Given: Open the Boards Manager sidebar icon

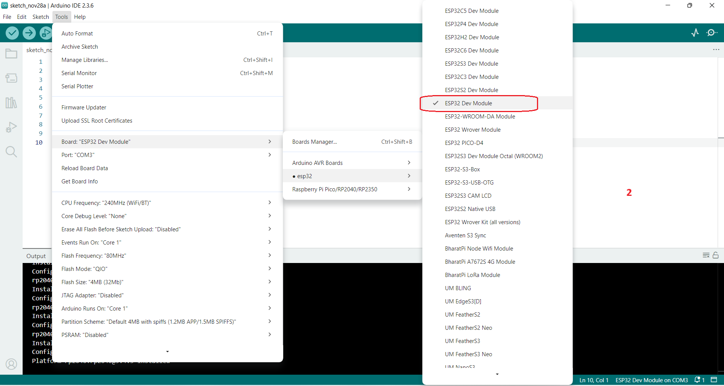Looking at the screenshot, I should pos(11,78).
